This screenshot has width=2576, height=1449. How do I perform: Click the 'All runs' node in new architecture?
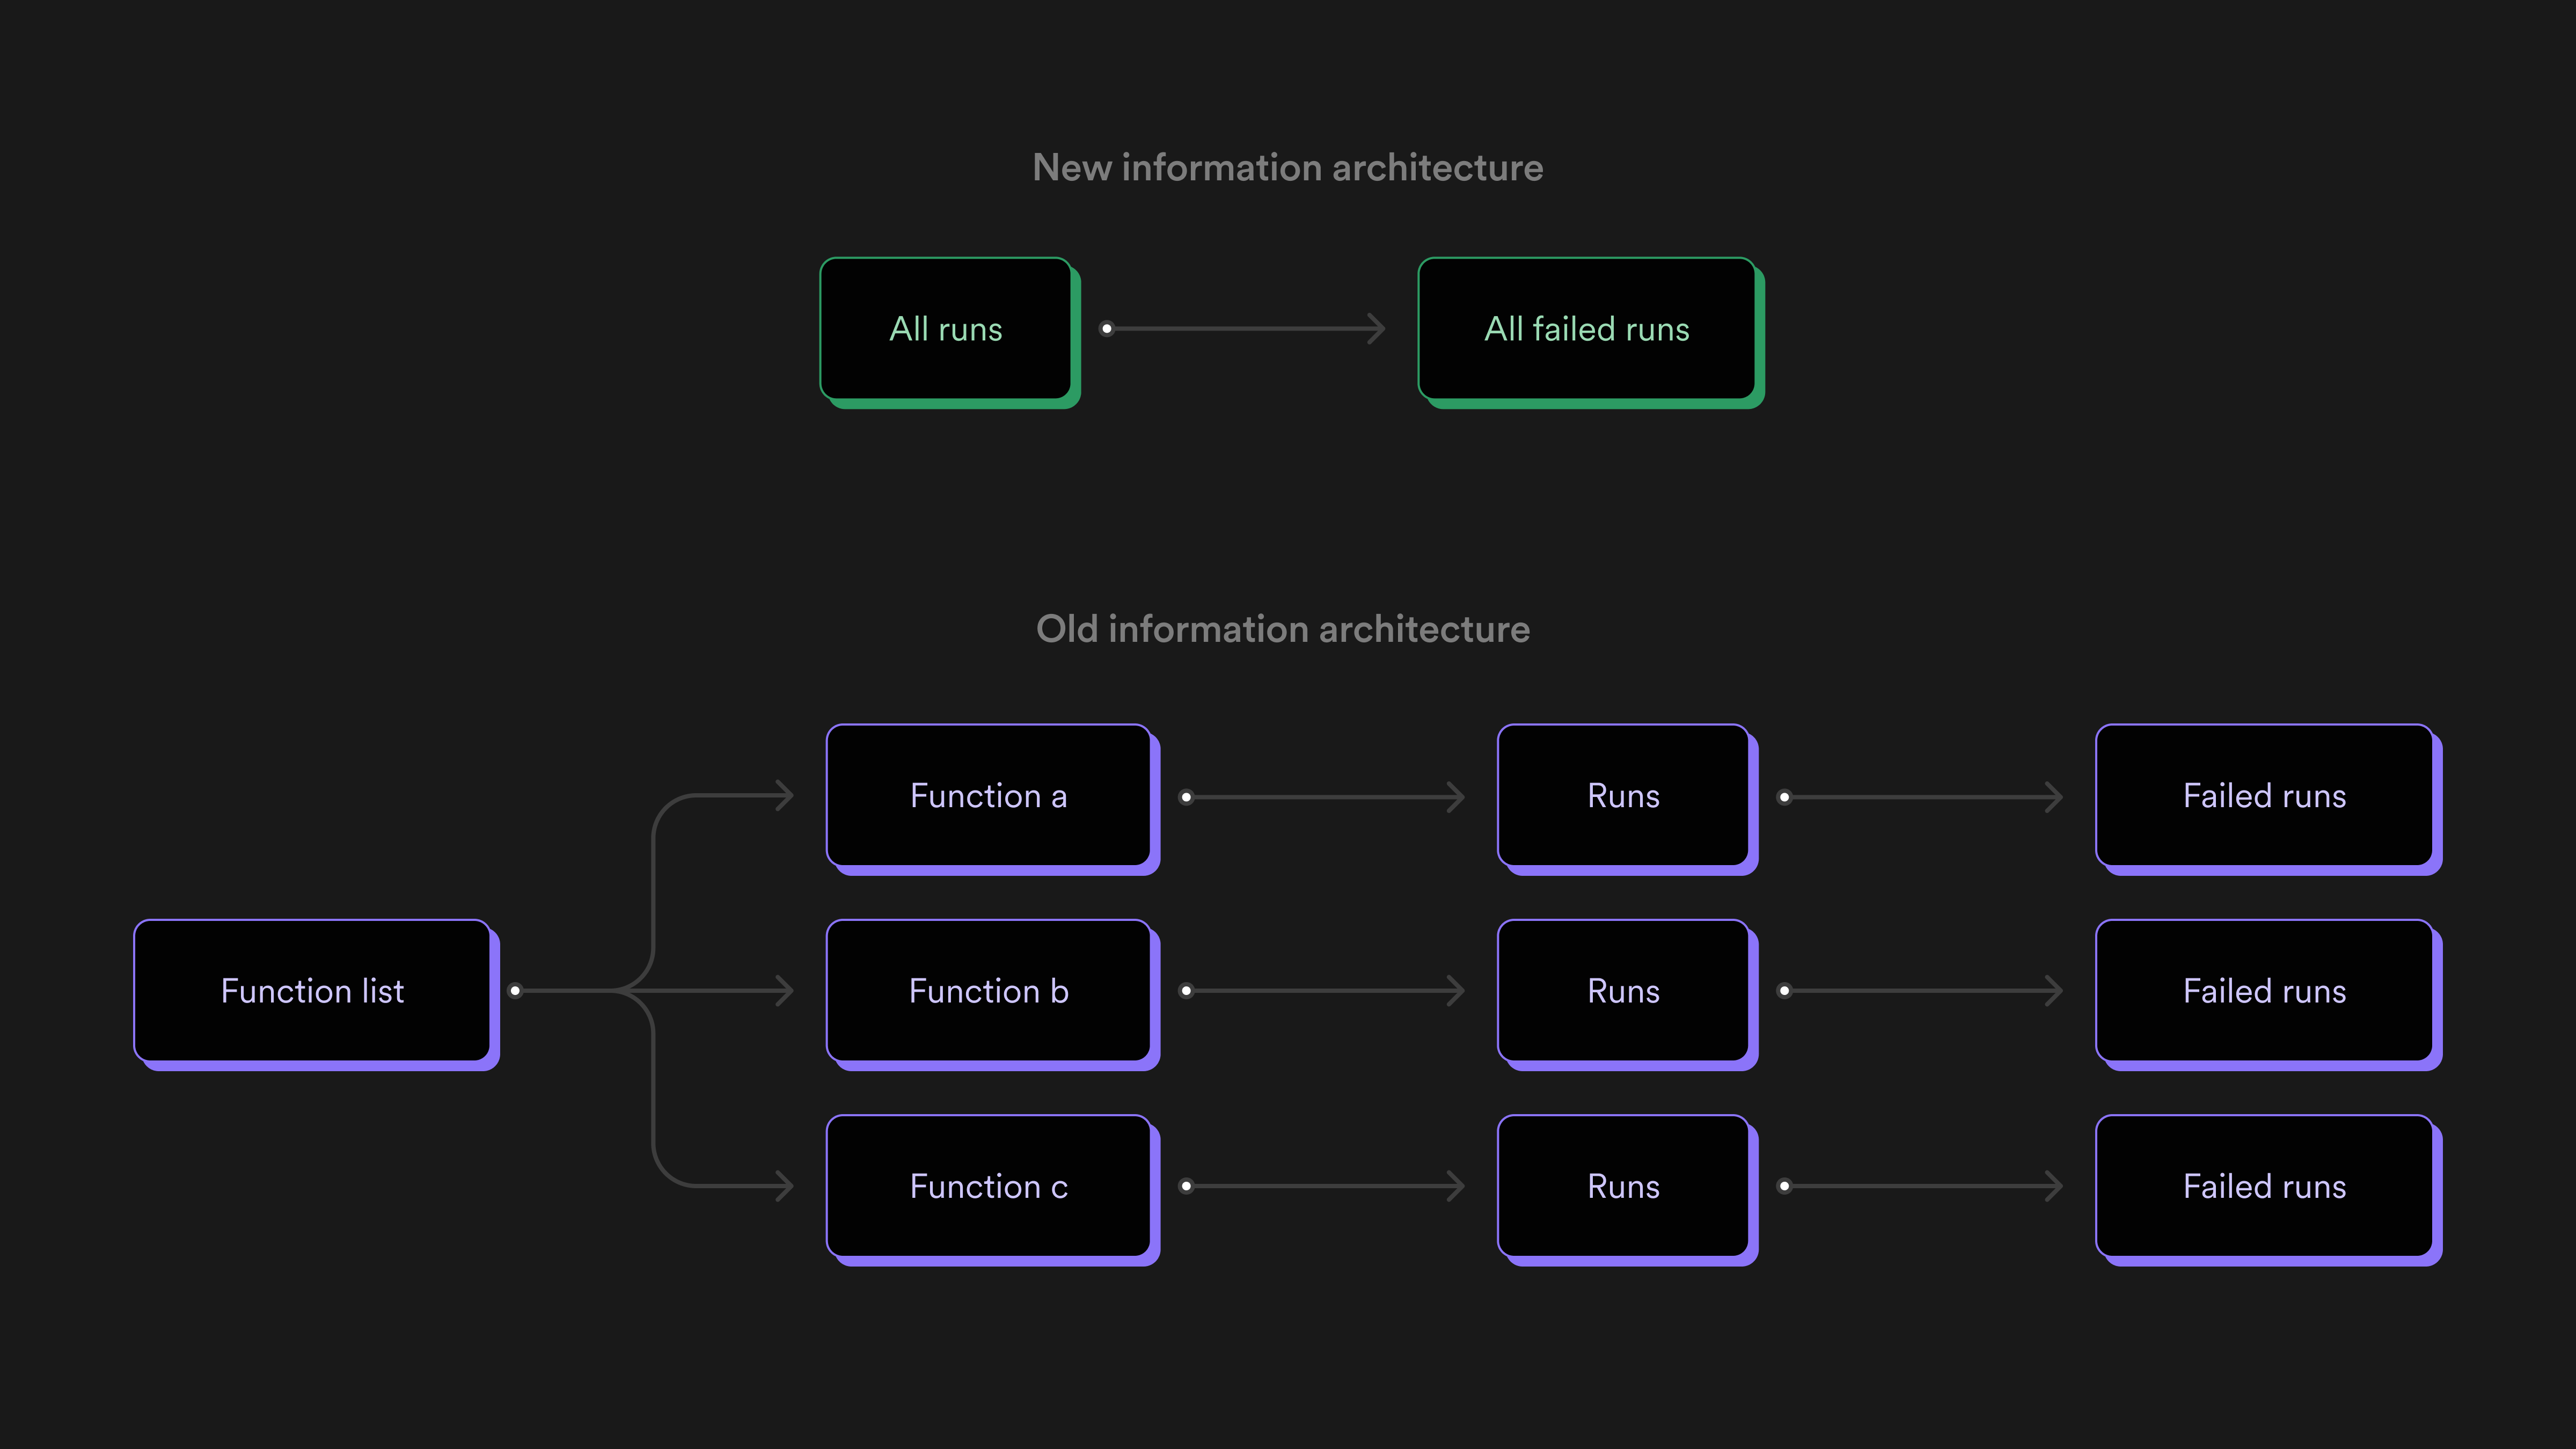pos(947,329)
